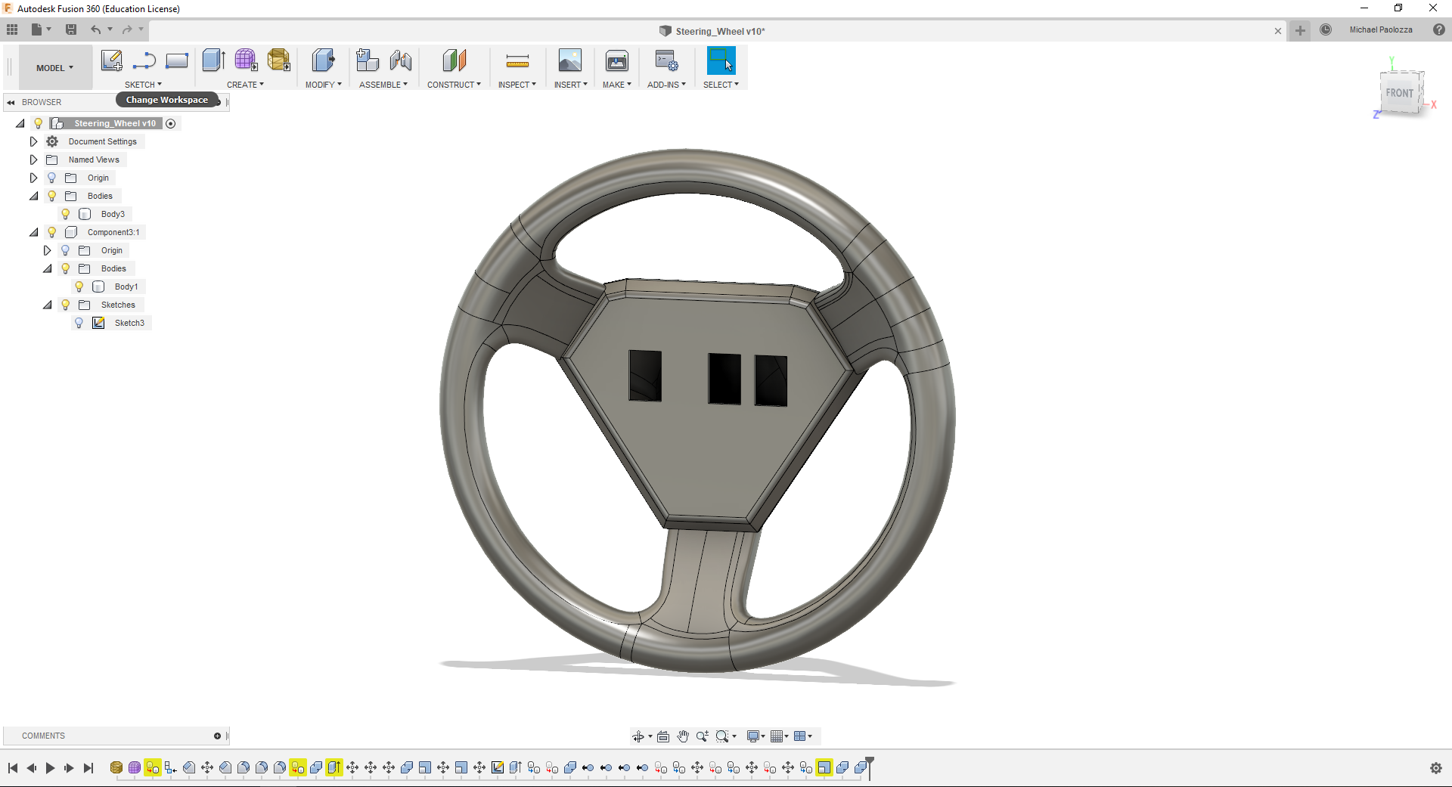The width and height of the screenshot is (1452, 787).
Task: Play the timeline
Action: coord(51,768)
